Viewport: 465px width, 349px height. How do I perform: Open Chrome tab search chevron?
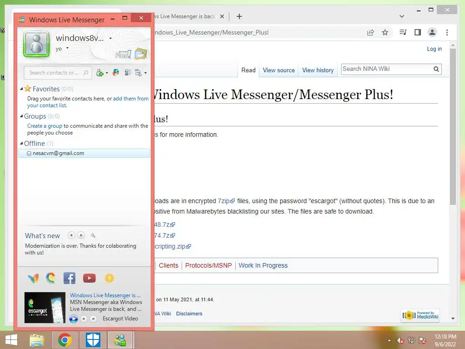coord(402,16)
